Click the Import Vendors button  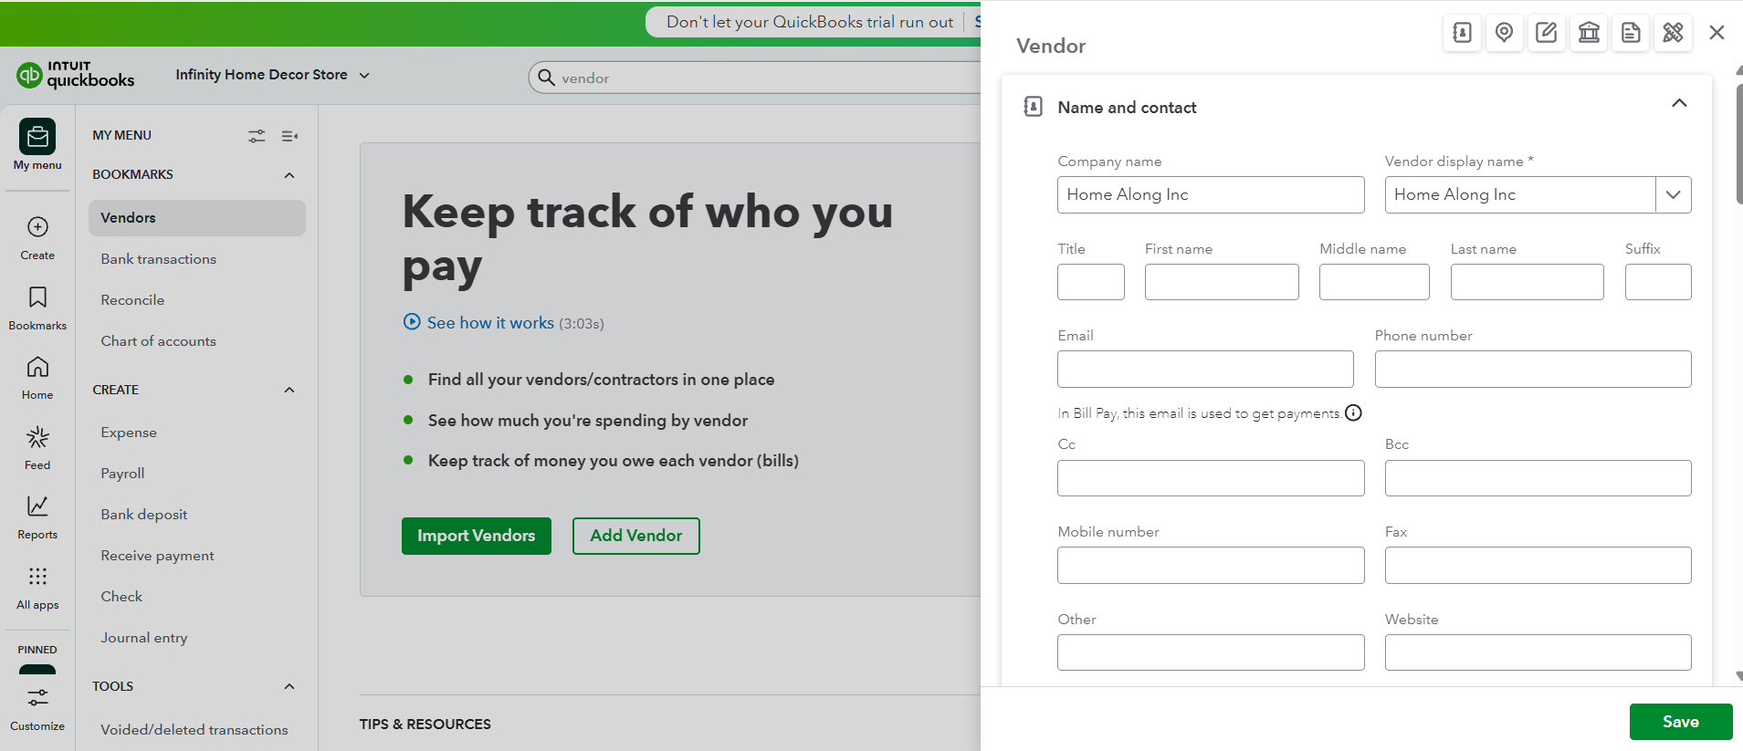coord(477,536)
